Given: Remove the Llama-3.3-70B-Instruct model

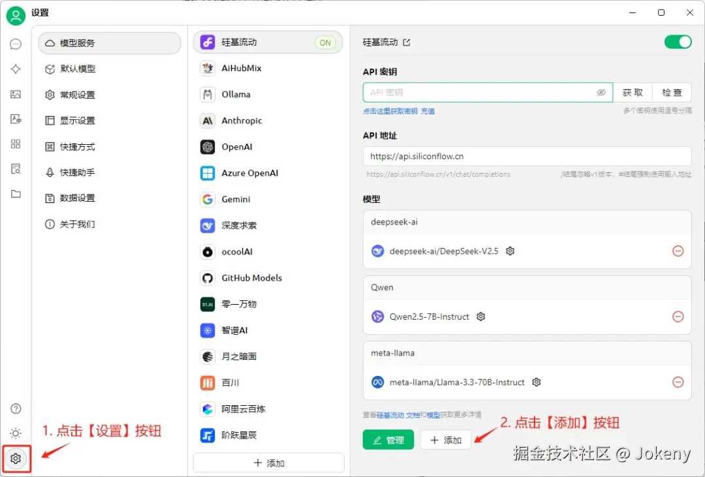Looking at the screenshot, I should 678,382.
